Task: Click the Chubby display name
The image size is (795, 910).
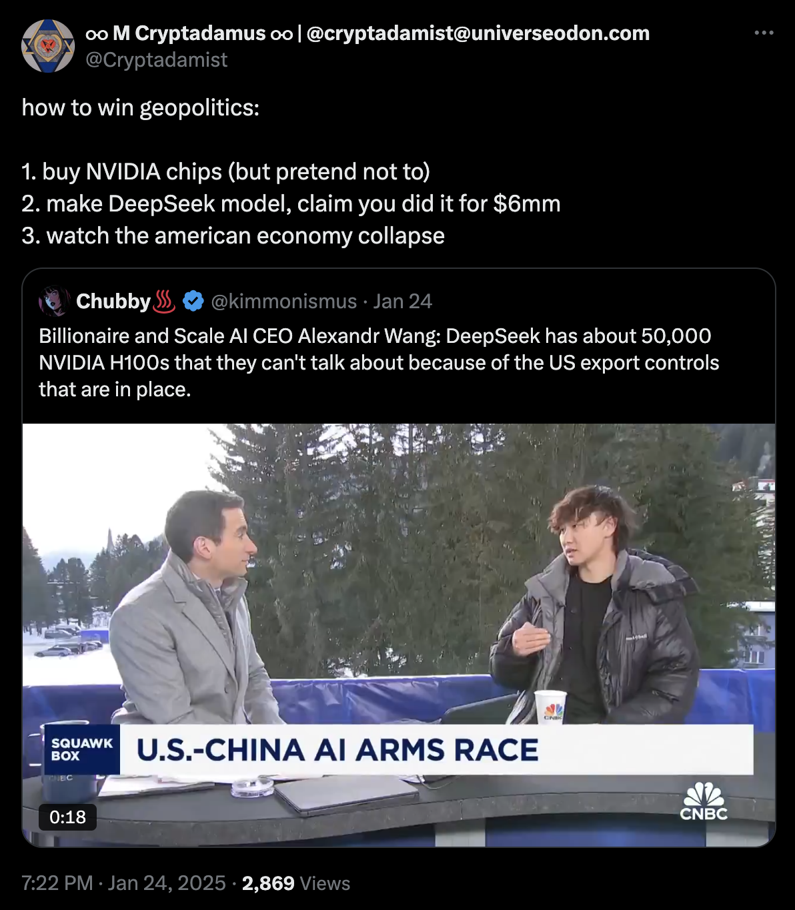Action: click(x=113, y=302)
